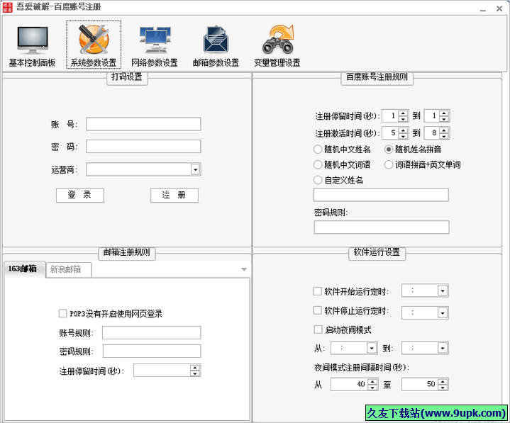Open the night mode 到 time dropdown
Image resolution: width=510 pixels, height=423 pixels.
tap(443, 348)
